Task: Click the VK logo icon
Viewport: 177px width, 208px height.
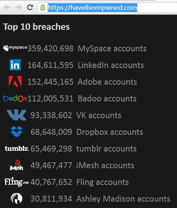Action: coord(16,115)
